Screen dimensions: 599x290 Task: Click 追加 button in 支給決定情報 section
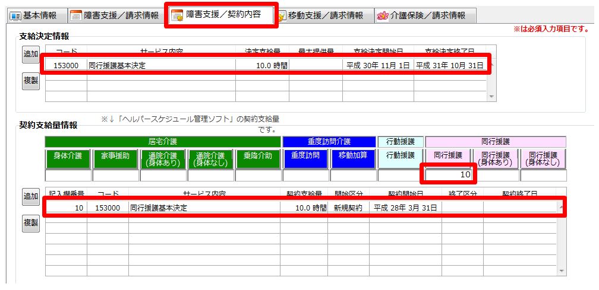[x=31, y=54]
